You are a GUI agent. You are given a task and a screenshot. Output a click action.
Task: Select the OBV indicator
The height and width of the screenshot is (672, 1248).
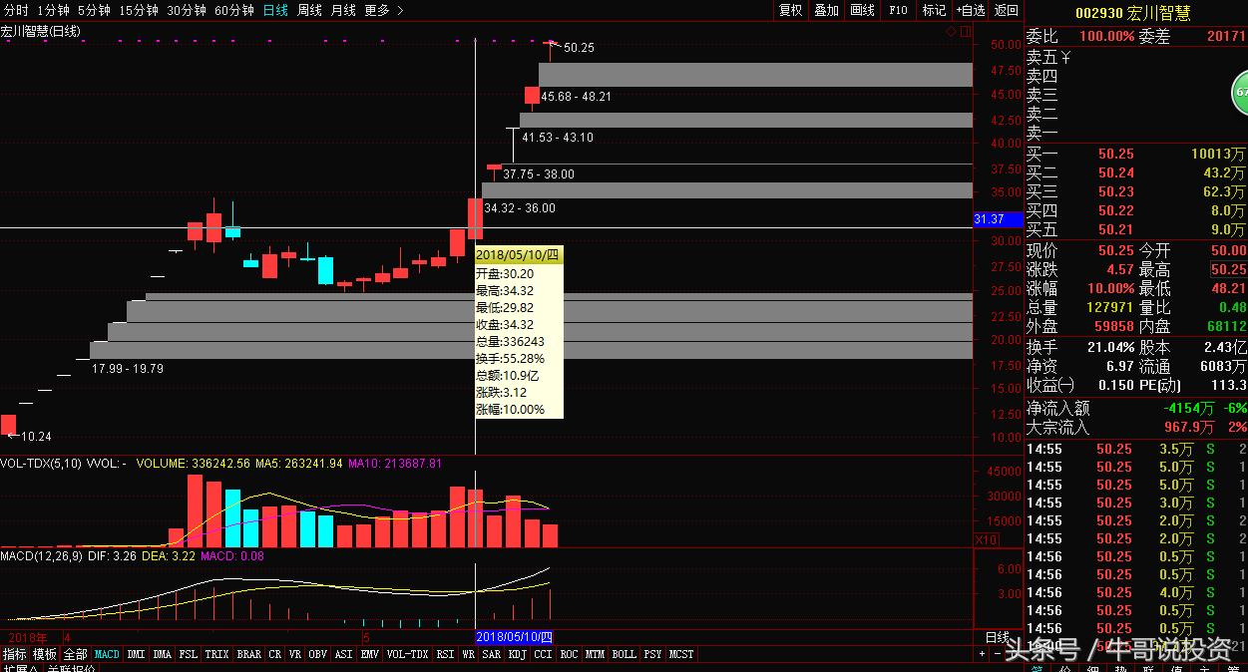click(x=318, y=654)
